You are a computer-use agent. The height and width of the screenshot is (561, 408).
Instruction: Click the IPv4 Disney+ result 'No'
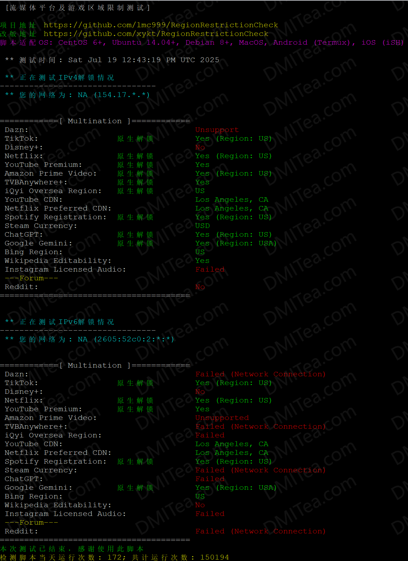coord(200,147)
